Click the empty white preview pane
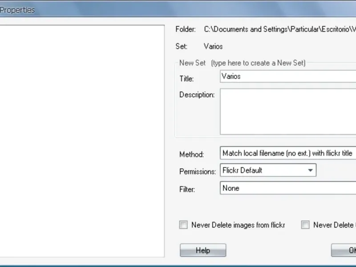Viewport: 356px width, 267px height. pos(82,141)
